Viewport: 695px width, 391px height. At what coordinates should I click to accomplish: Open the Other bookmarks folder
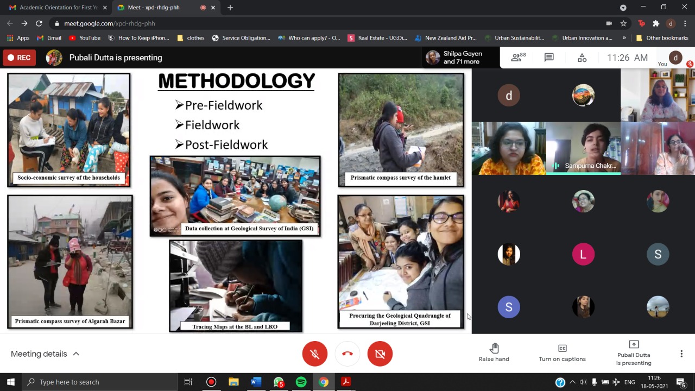click(x=662, y=38)
